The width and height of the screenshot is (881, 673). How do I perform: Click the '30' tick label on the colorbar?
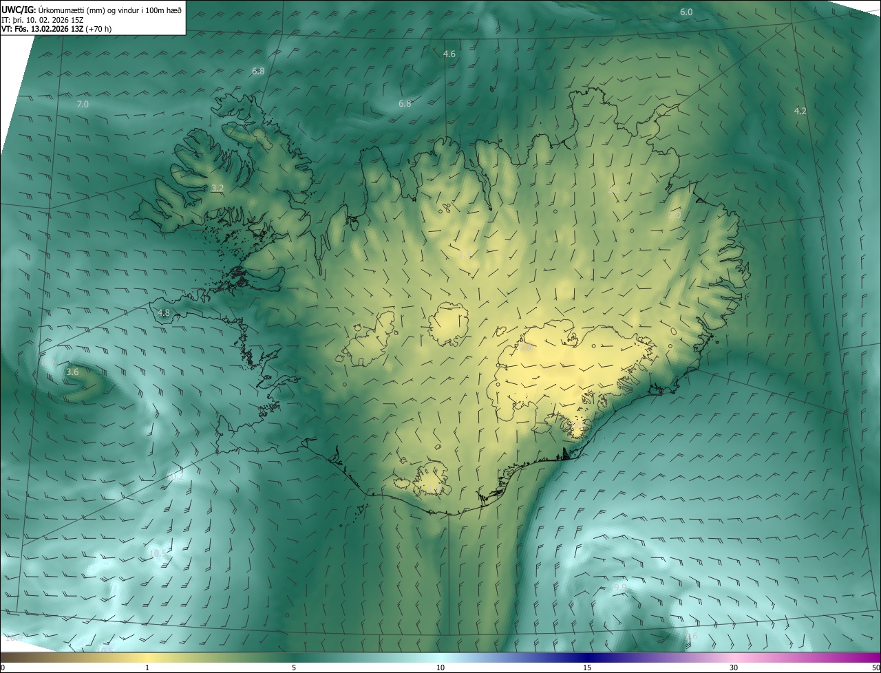[734, 667]
